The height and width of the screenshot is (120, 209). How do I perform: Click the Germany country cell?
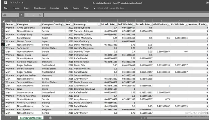(x=54, y=75)
